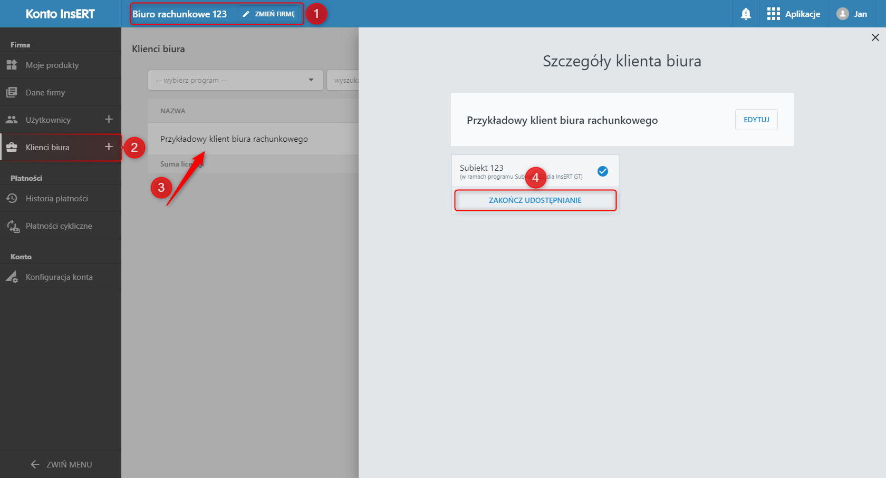The height and width of the screenshot is (478, 886).
Task: Click the EDYTUJ button
Action: click(x=756, y=120)
